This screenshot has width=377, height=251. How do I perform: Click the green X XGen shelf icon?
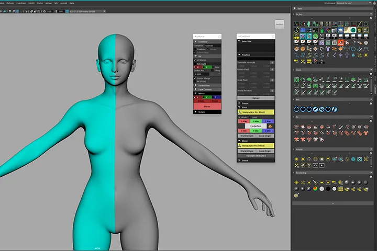tap(296, 79)
